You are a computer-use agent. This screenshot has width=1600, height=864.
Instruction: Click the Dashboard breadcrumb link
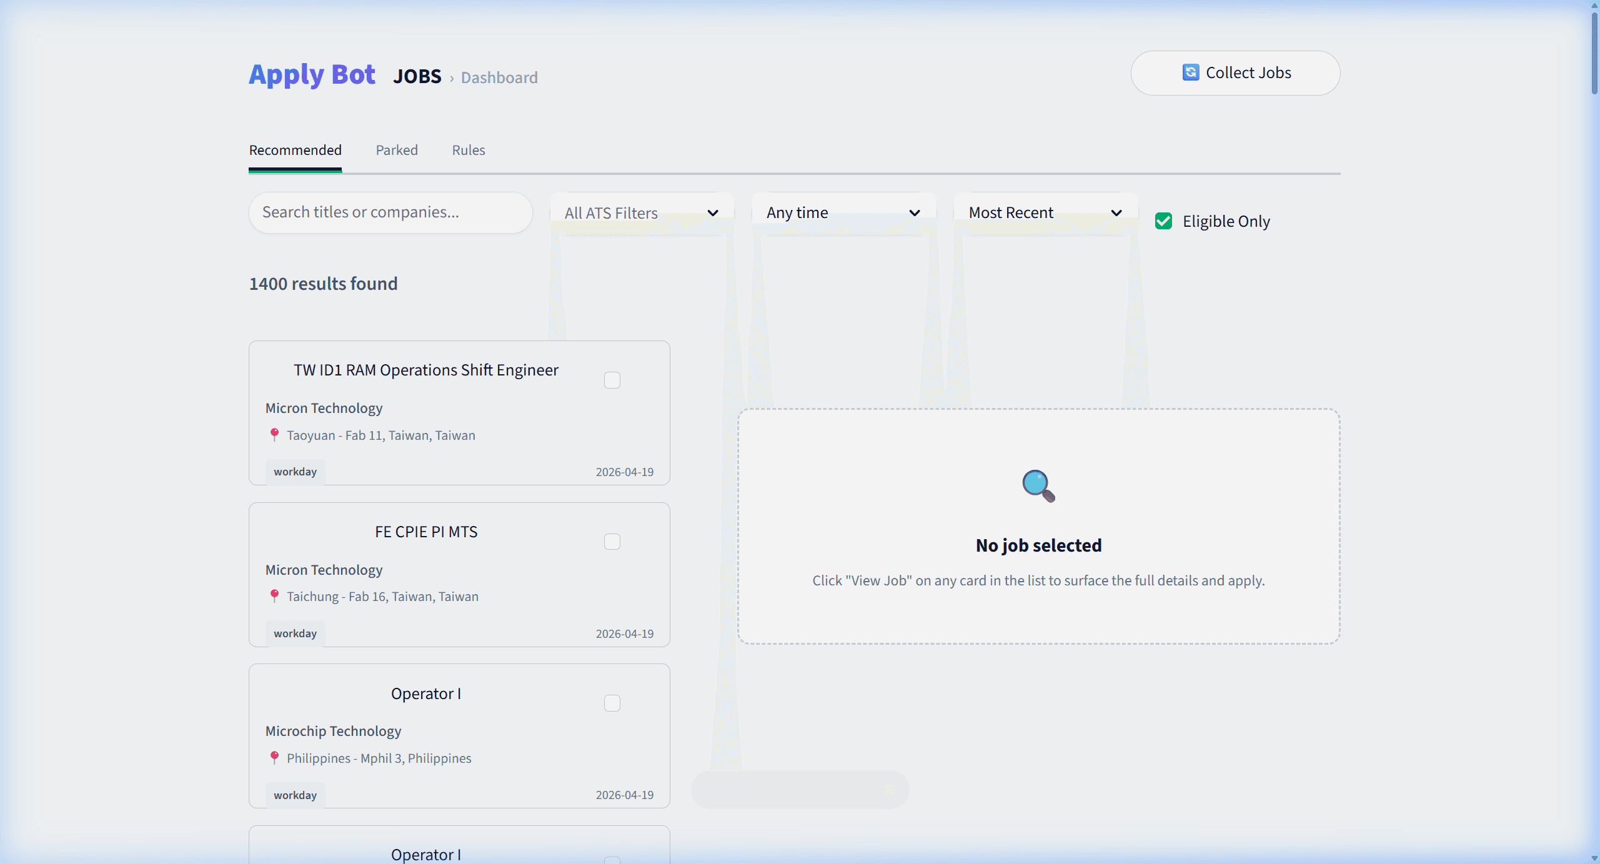[499, 77]
